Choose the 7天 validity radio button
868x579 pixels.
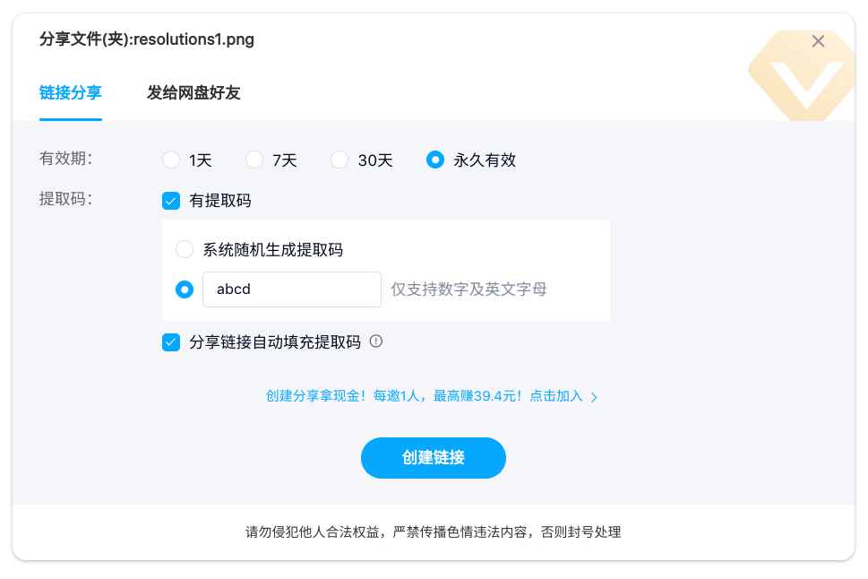pyautogui.click(x=254, y=160)
